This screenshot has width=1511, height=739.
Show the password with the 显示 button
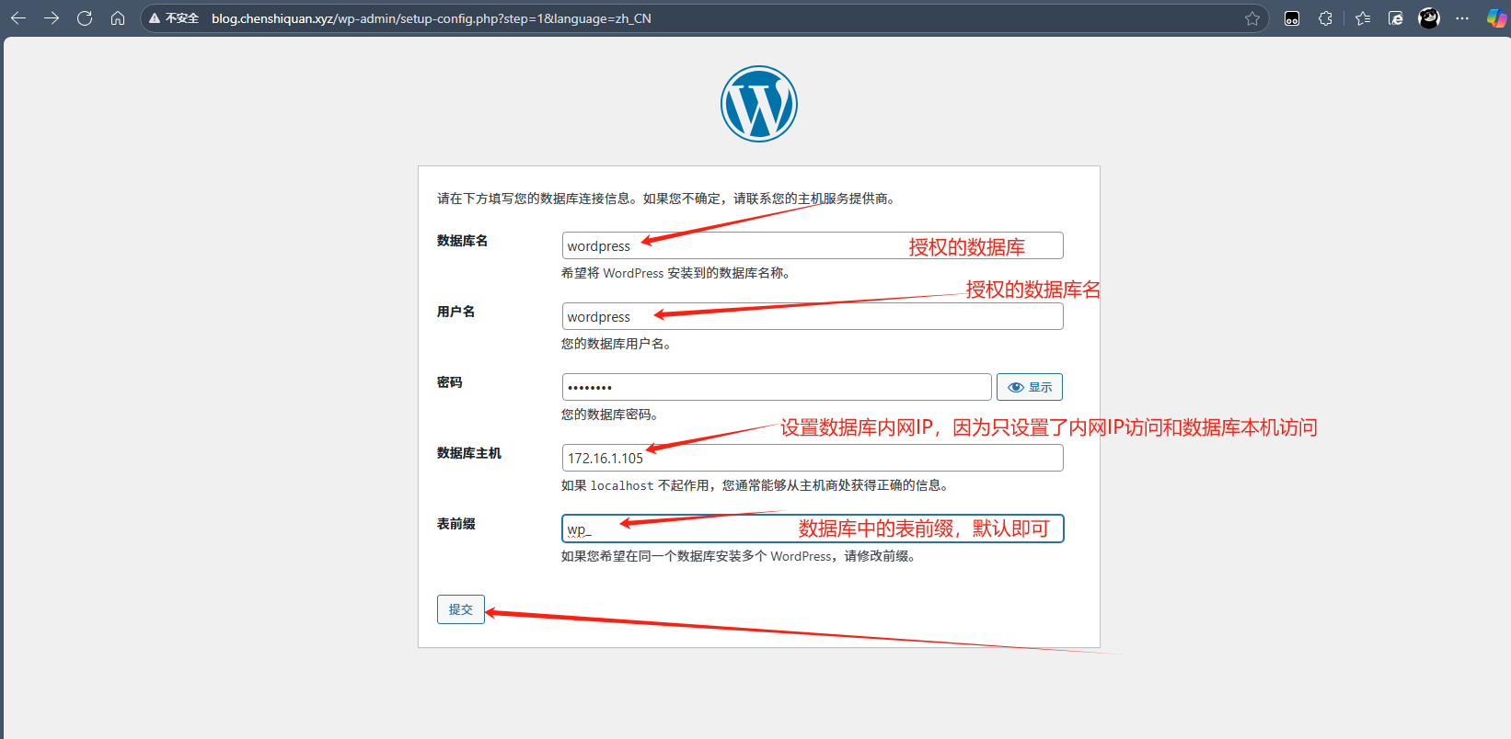click(1030, 387)
